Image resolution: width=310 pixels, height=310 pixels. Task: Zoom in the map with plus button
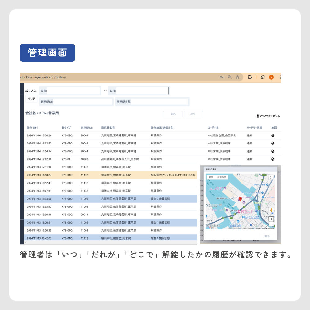click(271, 219)
